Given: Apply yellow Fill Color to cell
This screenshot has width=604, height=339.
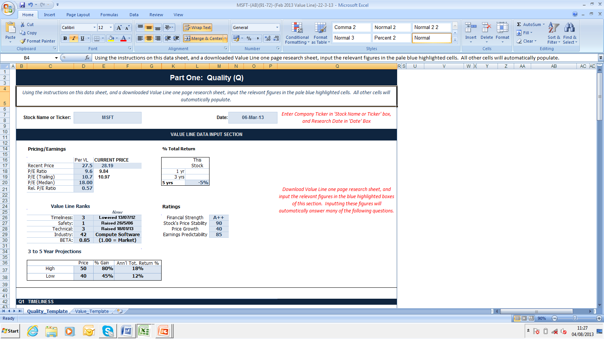Looking at the screenshot, I should (111, 38).
